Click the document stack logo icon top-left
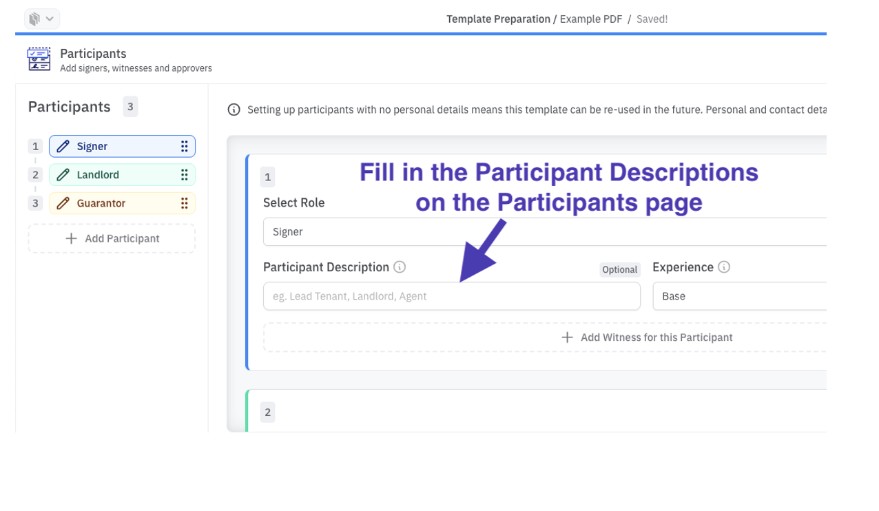 tap(33, 19)
